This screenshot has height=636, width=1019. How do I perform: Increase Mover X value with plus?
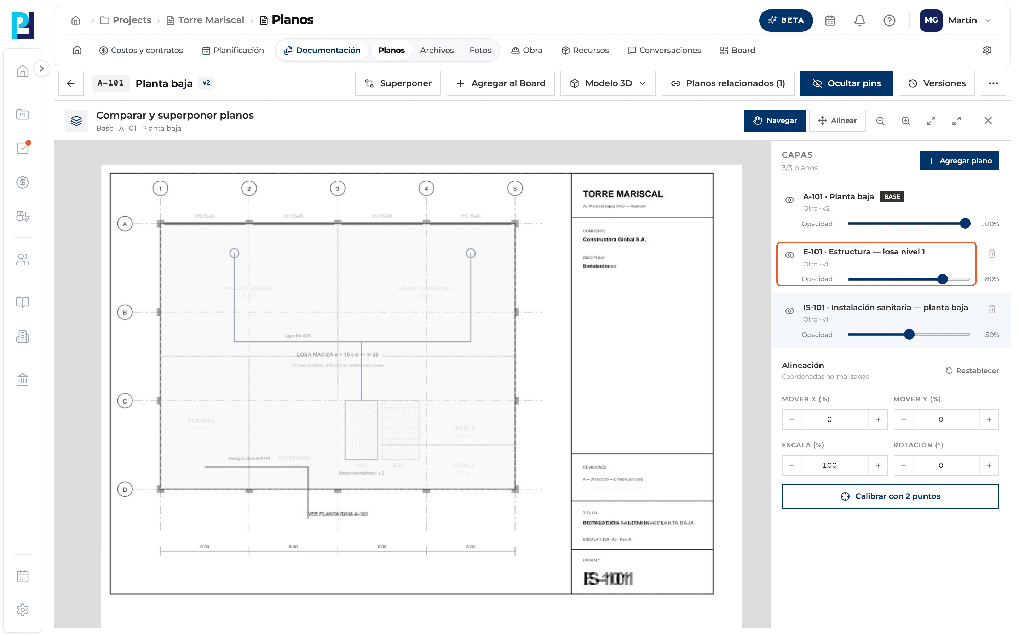tap(878, 419)
